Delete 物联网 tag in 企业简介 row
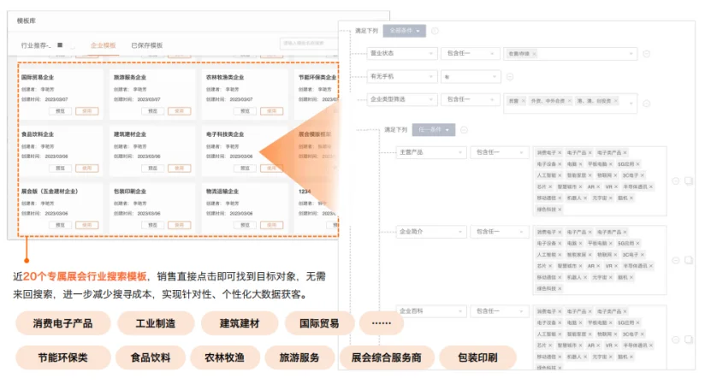Screen dimensions: 711x384 tap(615, 255)
